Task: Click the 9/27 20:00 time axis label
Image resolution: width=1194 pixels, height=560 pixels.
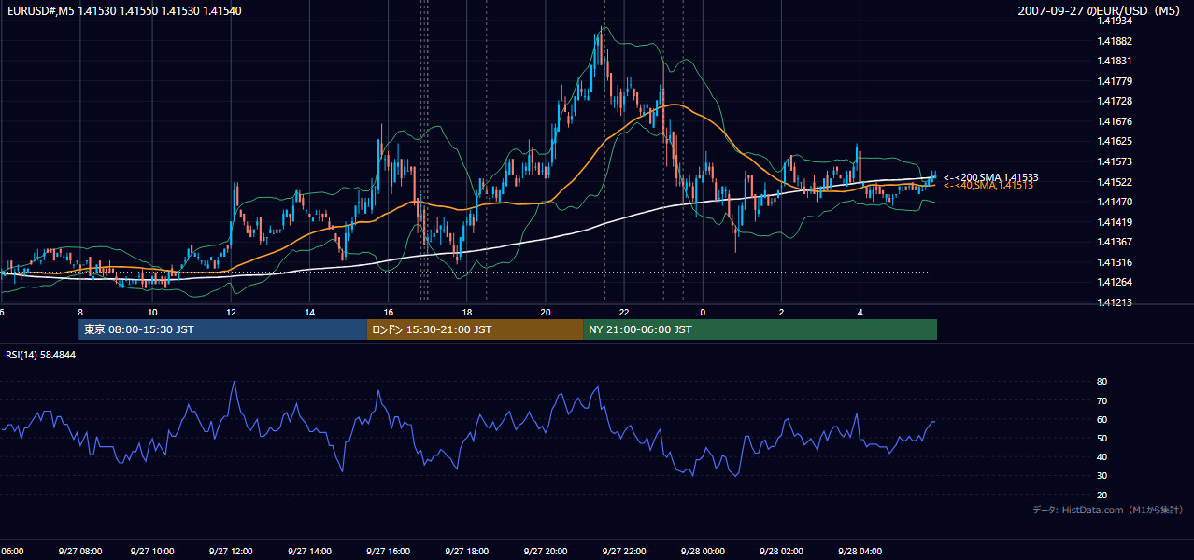Action: tap(547, 551)
